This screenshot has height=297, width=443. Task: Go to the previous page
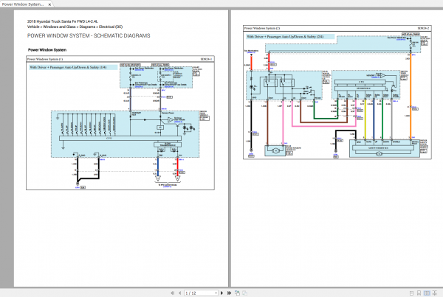tap(179, 293)
